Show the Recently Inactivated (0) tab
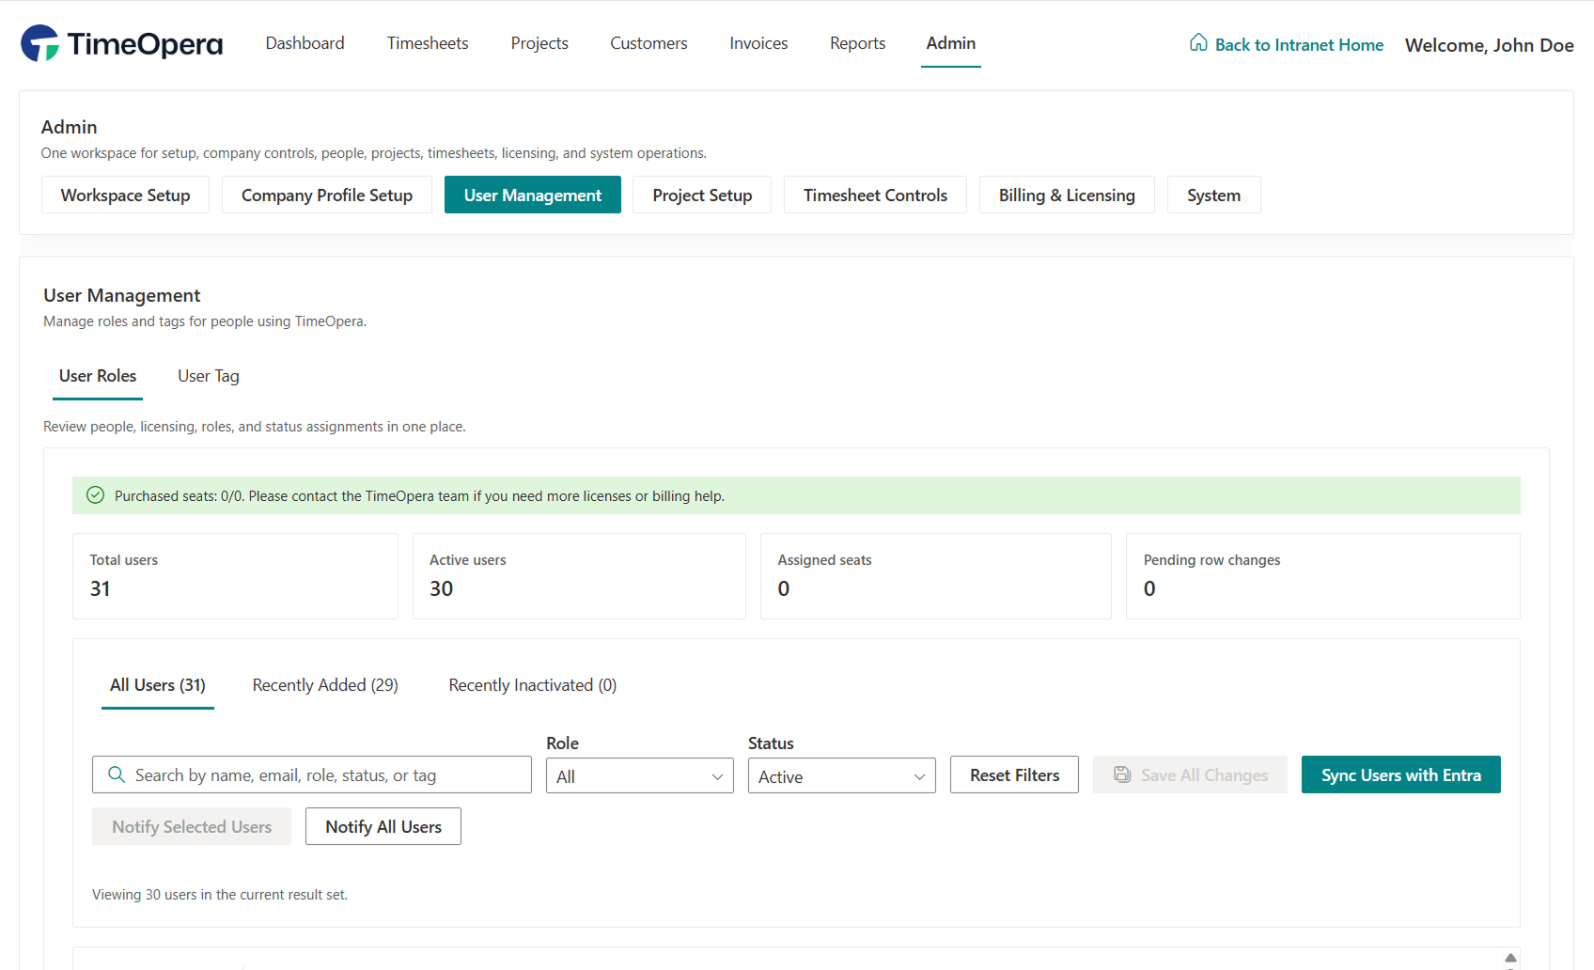Image resolution: width=1594 pixels, height=970 pixels. (533, 685)
